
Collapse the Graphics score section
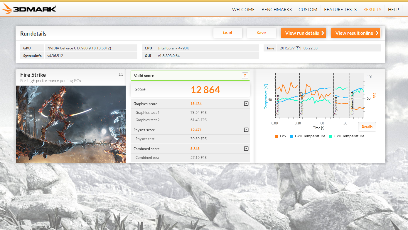[x=246, y=104]
